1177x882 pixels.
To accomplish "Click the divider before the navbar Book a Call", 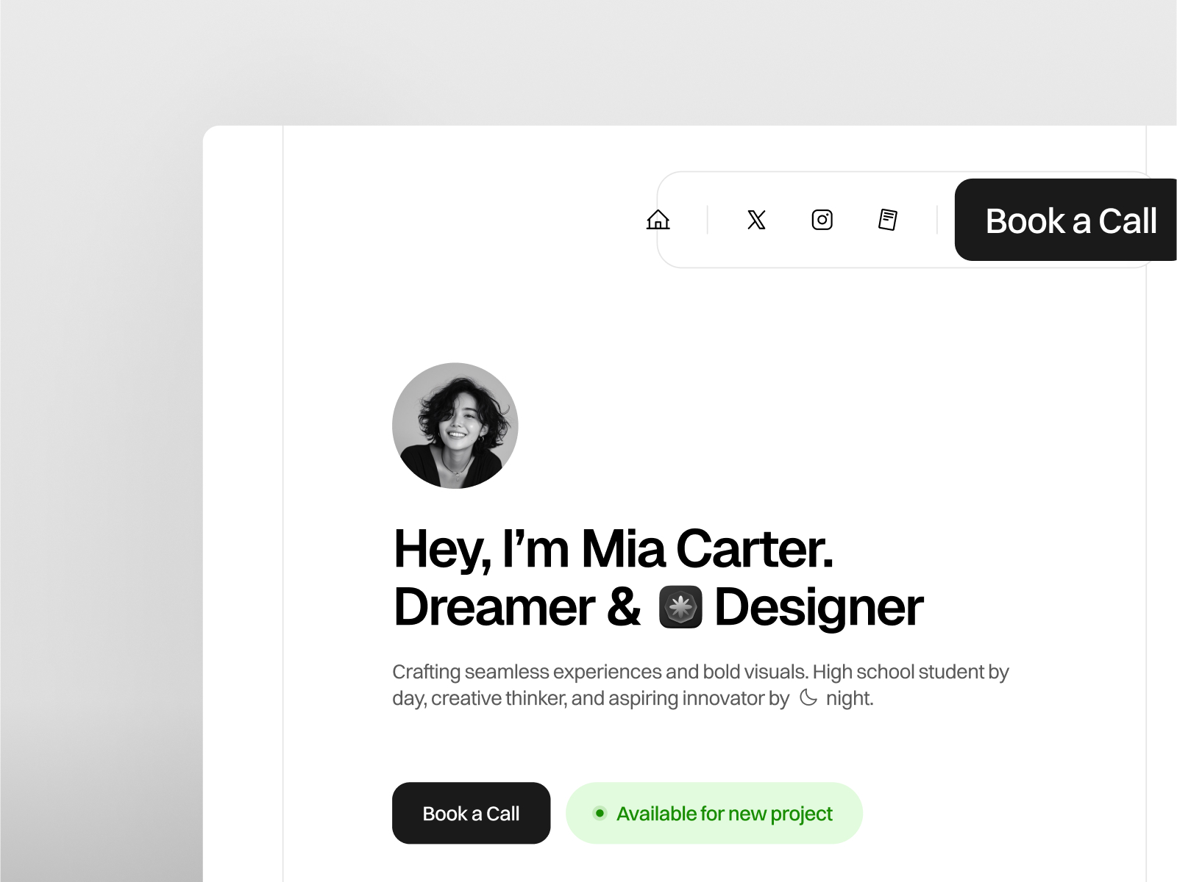I will point(936,220).
